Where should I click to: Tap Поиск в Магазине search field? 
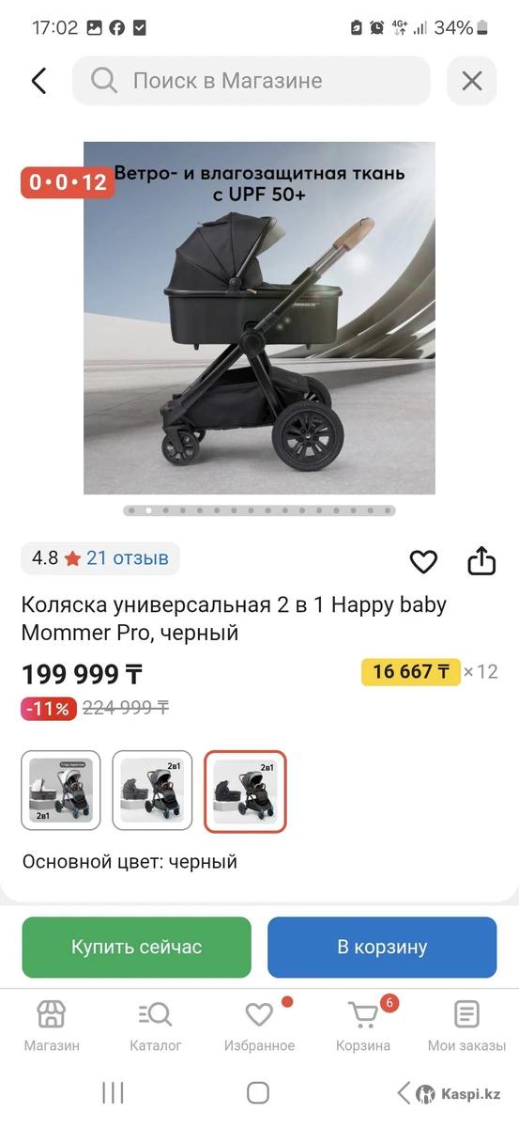[252, 81]
